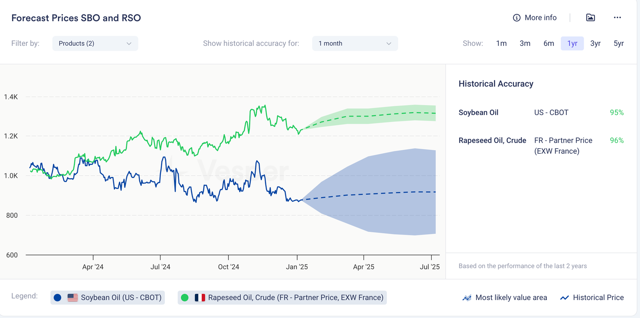Click the Most likely value area icon

[466, 298]
